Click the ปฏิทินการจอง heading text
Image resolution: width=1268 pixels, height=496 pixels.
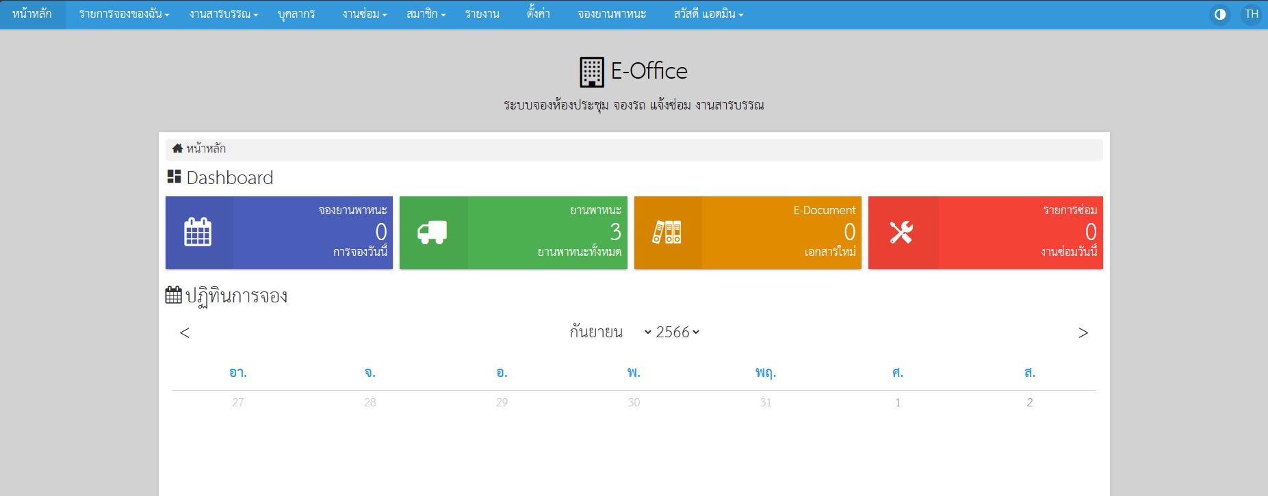[237, 296]
